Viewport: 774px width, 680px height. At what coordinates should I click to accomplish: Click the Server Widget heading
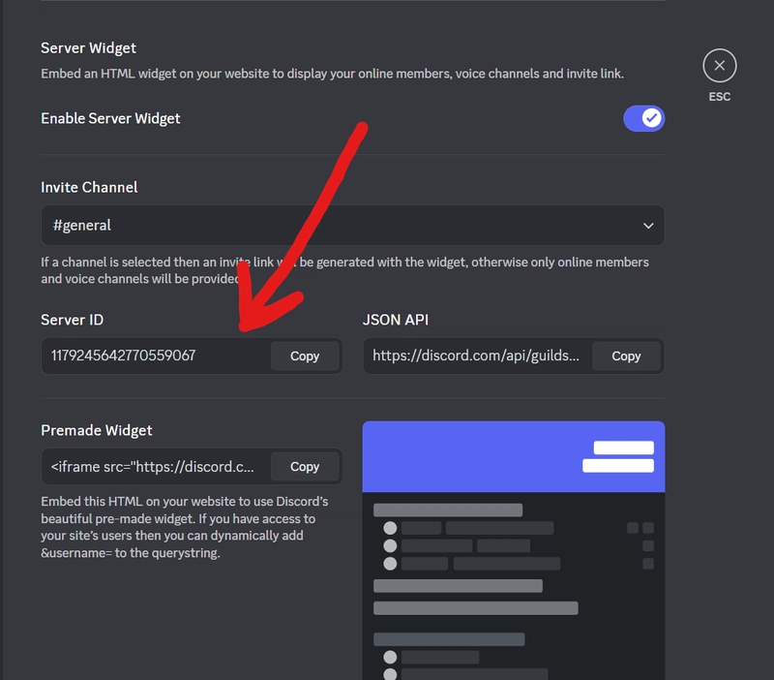pyautogui.click(x=88, y=47)
